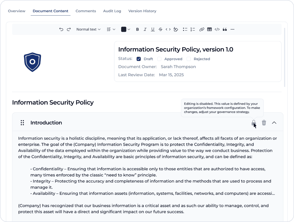Apply strikethrough formatting
This screenshot has height=222, width=294.
160,29
